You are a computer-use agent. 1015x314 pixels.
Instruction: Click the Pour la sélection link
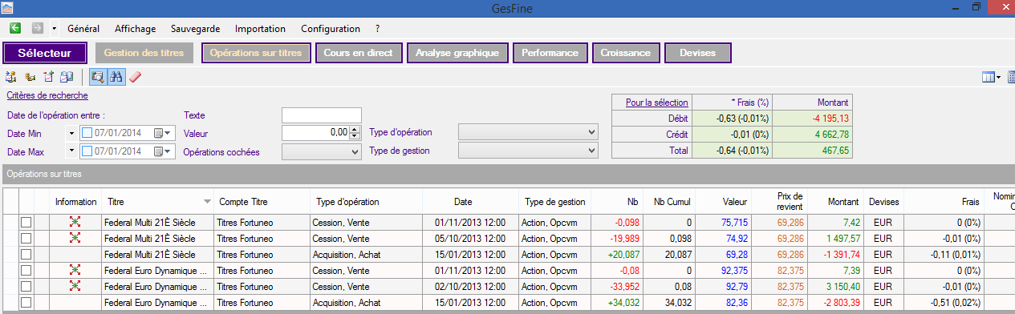[656, 102]
